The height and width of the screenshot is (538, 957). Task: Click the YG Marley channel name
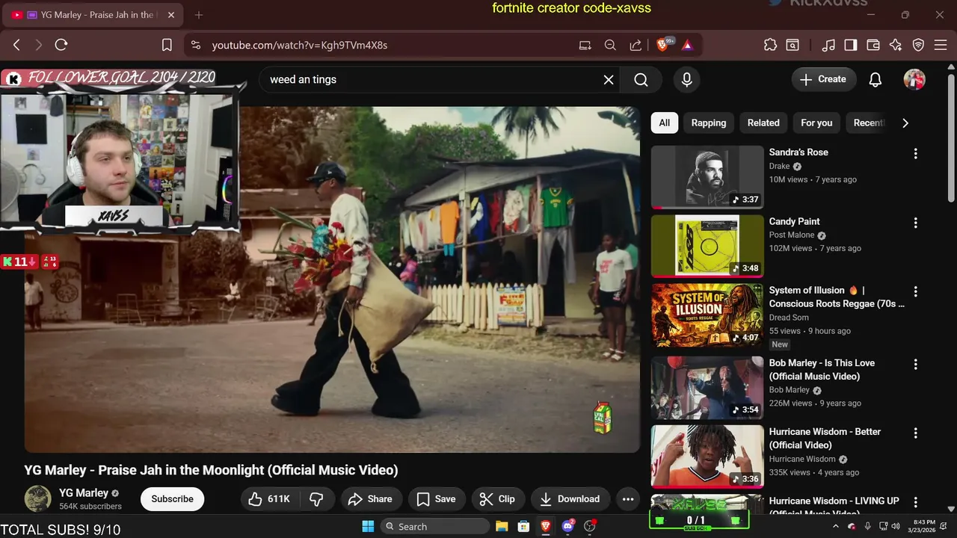84,493
